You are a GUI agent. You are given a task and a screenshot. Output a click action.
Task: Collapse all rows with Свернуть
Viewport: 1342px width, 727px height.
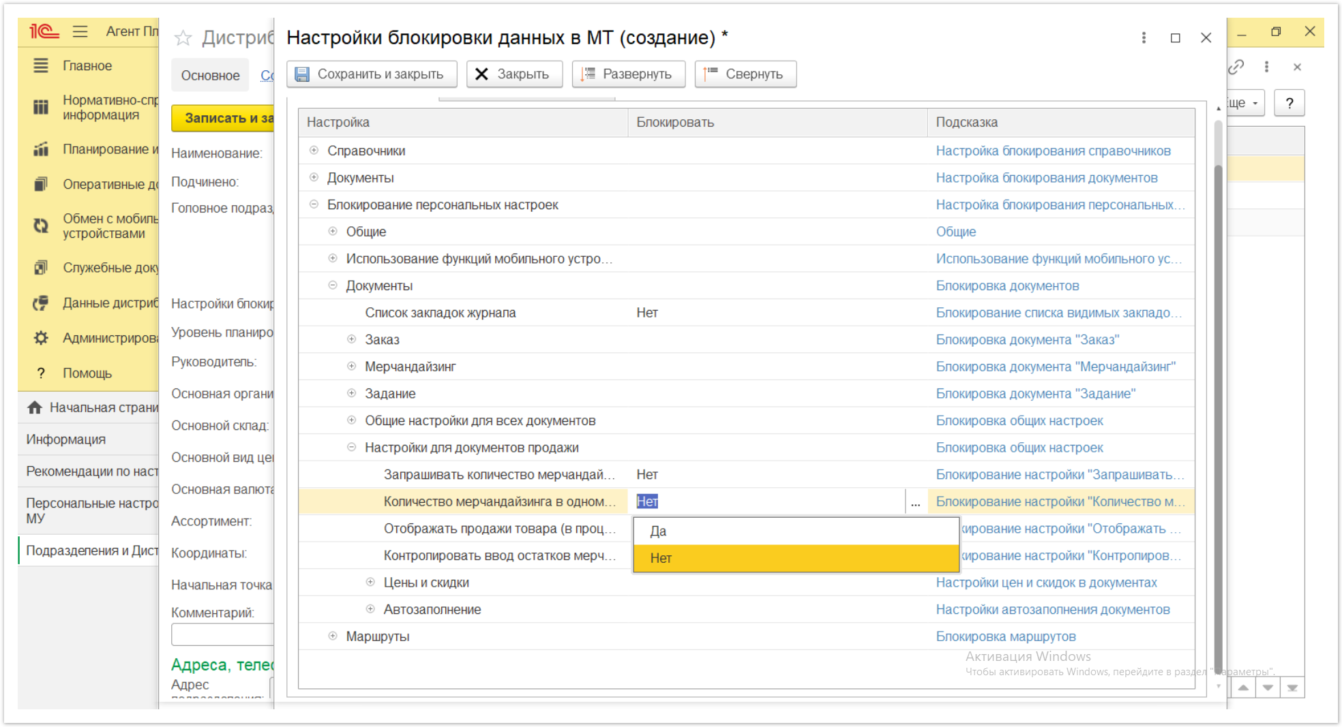(745, 74)
